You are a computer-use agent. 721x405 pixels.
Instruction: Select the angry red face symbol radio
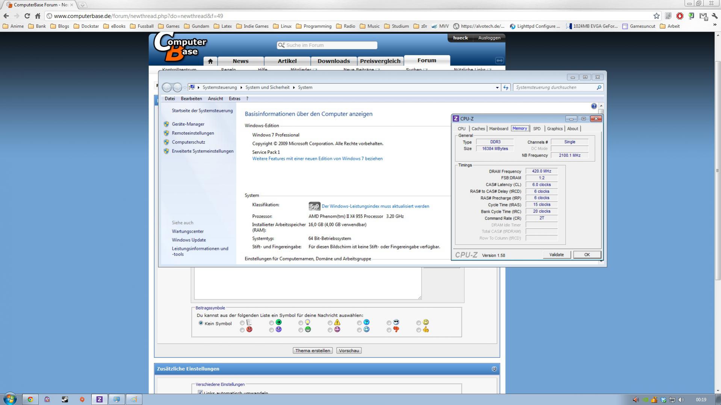(x=242, y=330)
